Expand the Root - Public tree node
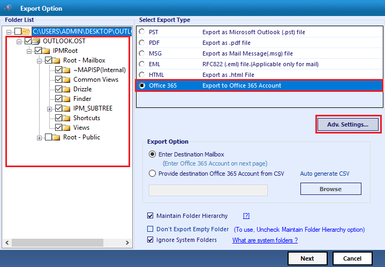The width and height of the screenshot is (385, 267). coord(40,137)
